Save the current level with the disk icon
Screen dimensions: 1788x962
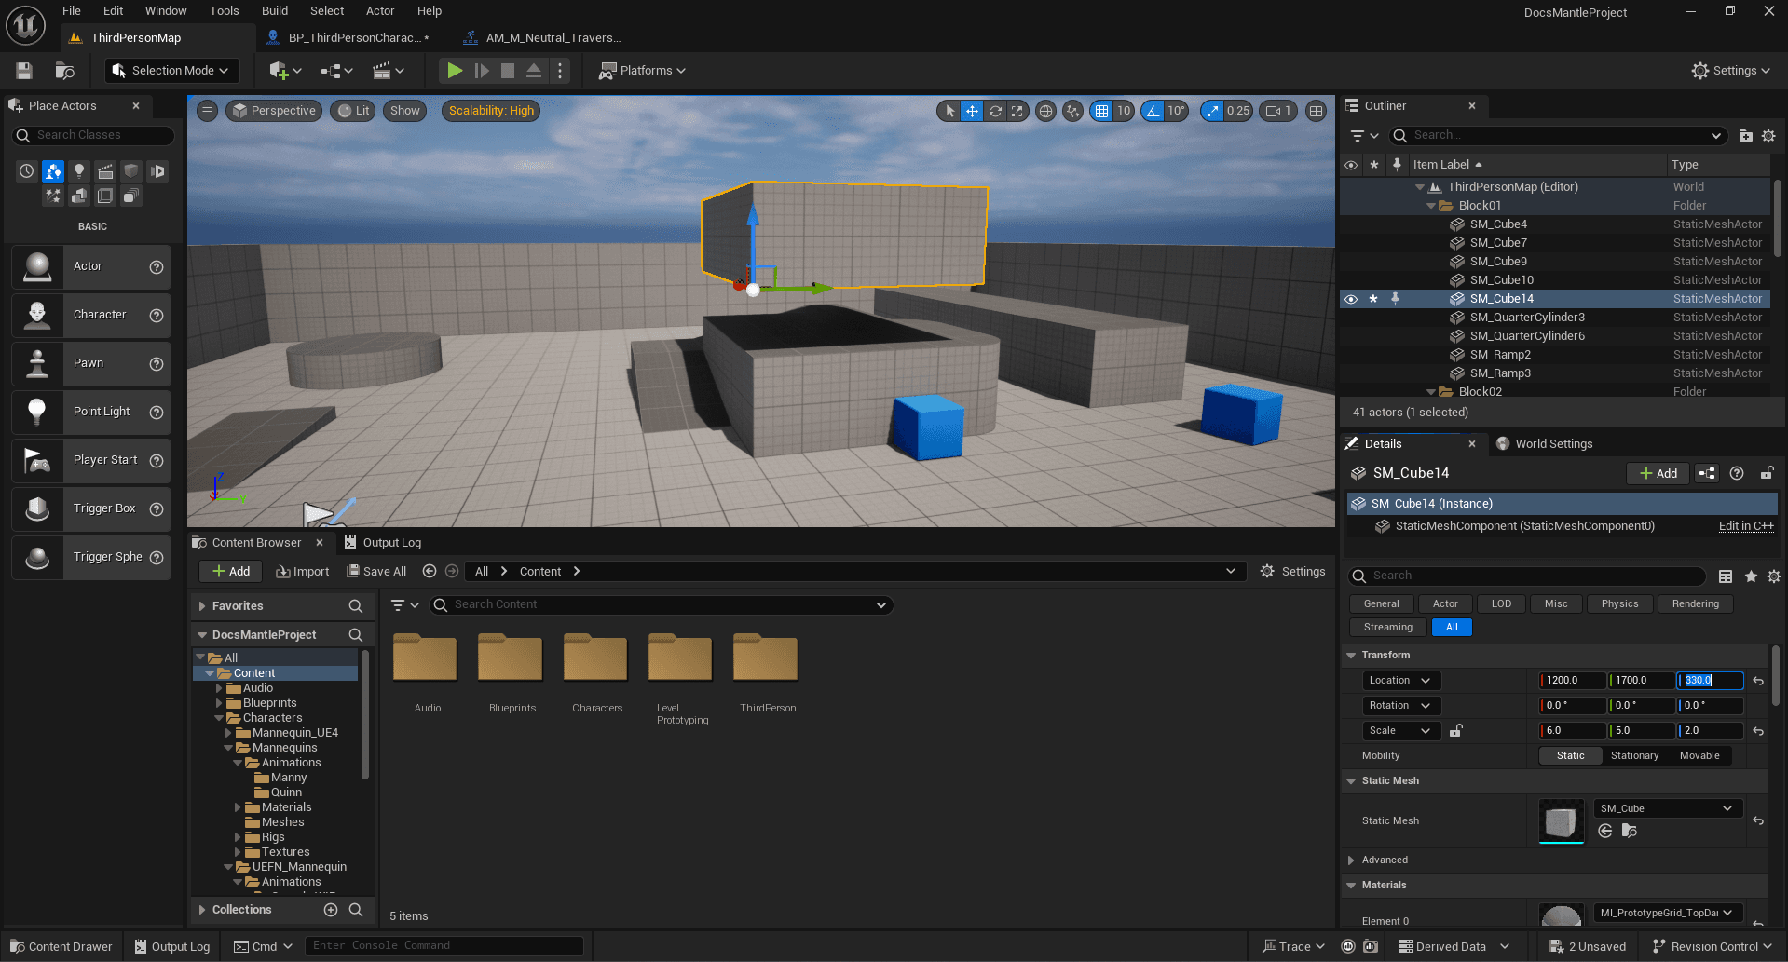(24, 71)
